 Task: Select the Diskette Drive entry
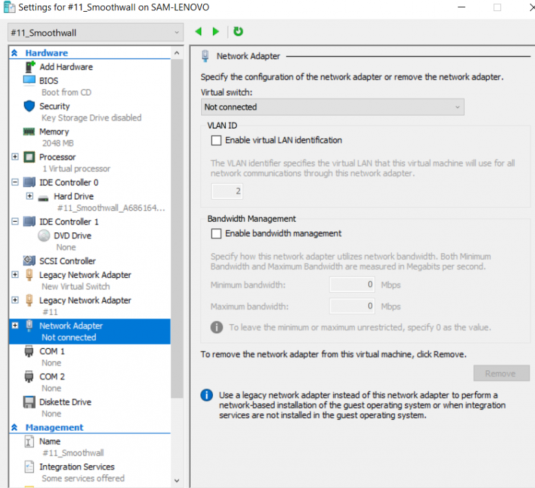(x=65, y=402)
